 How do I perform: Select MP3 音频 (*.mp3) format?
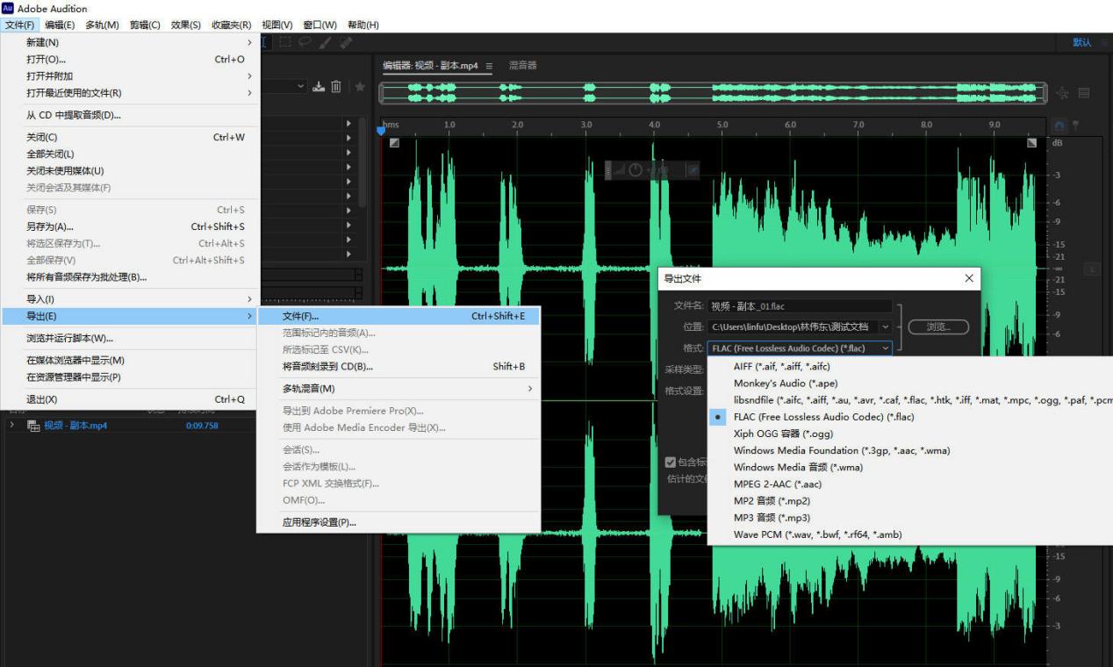pyautogui.click(x=910, y=518)
